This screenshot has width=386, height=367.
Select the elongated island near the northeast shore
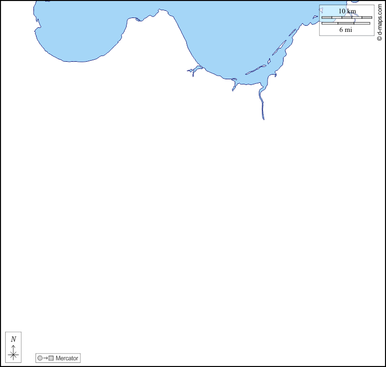pos(279,48)
